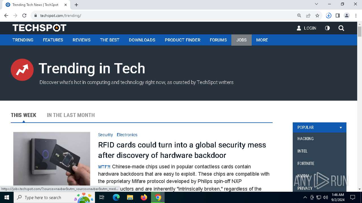362x203 pixels.
Task: Toggle Chrome side panel icon
Action: [x=338, y=16]
